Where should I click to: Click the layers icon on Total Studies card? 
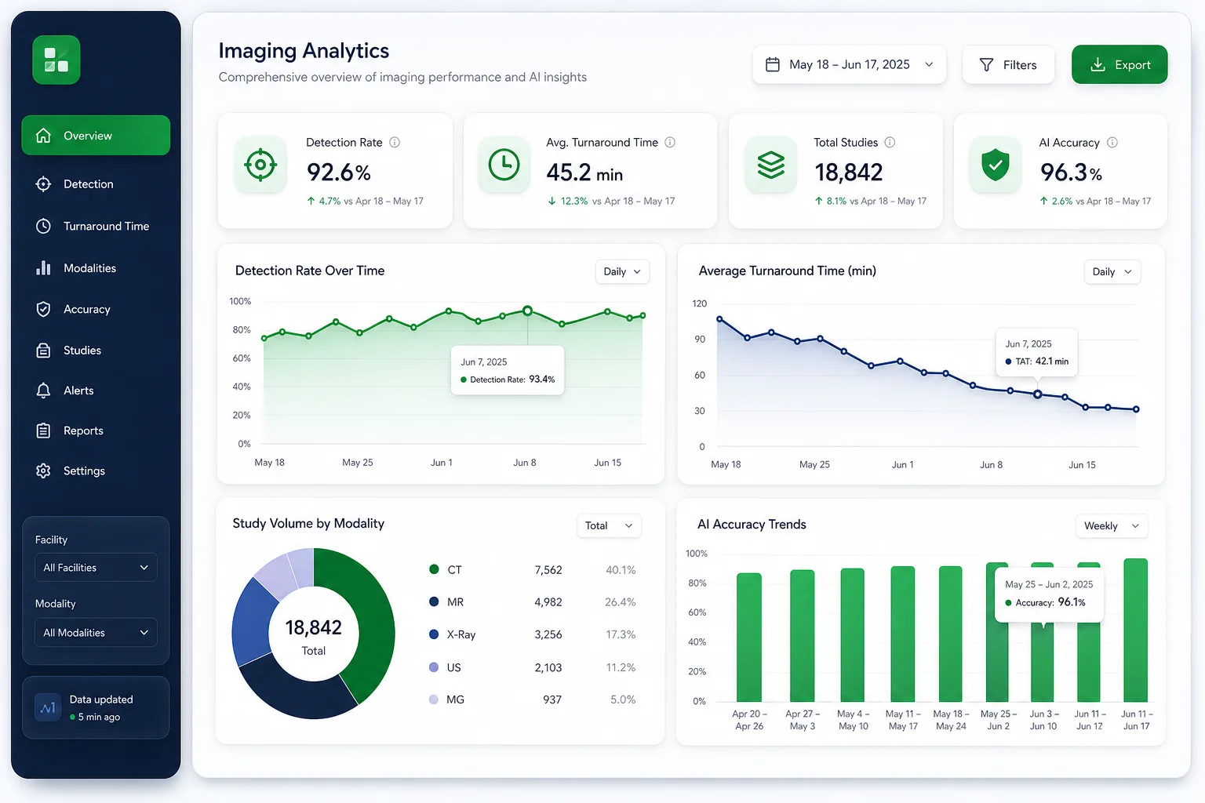770,165
